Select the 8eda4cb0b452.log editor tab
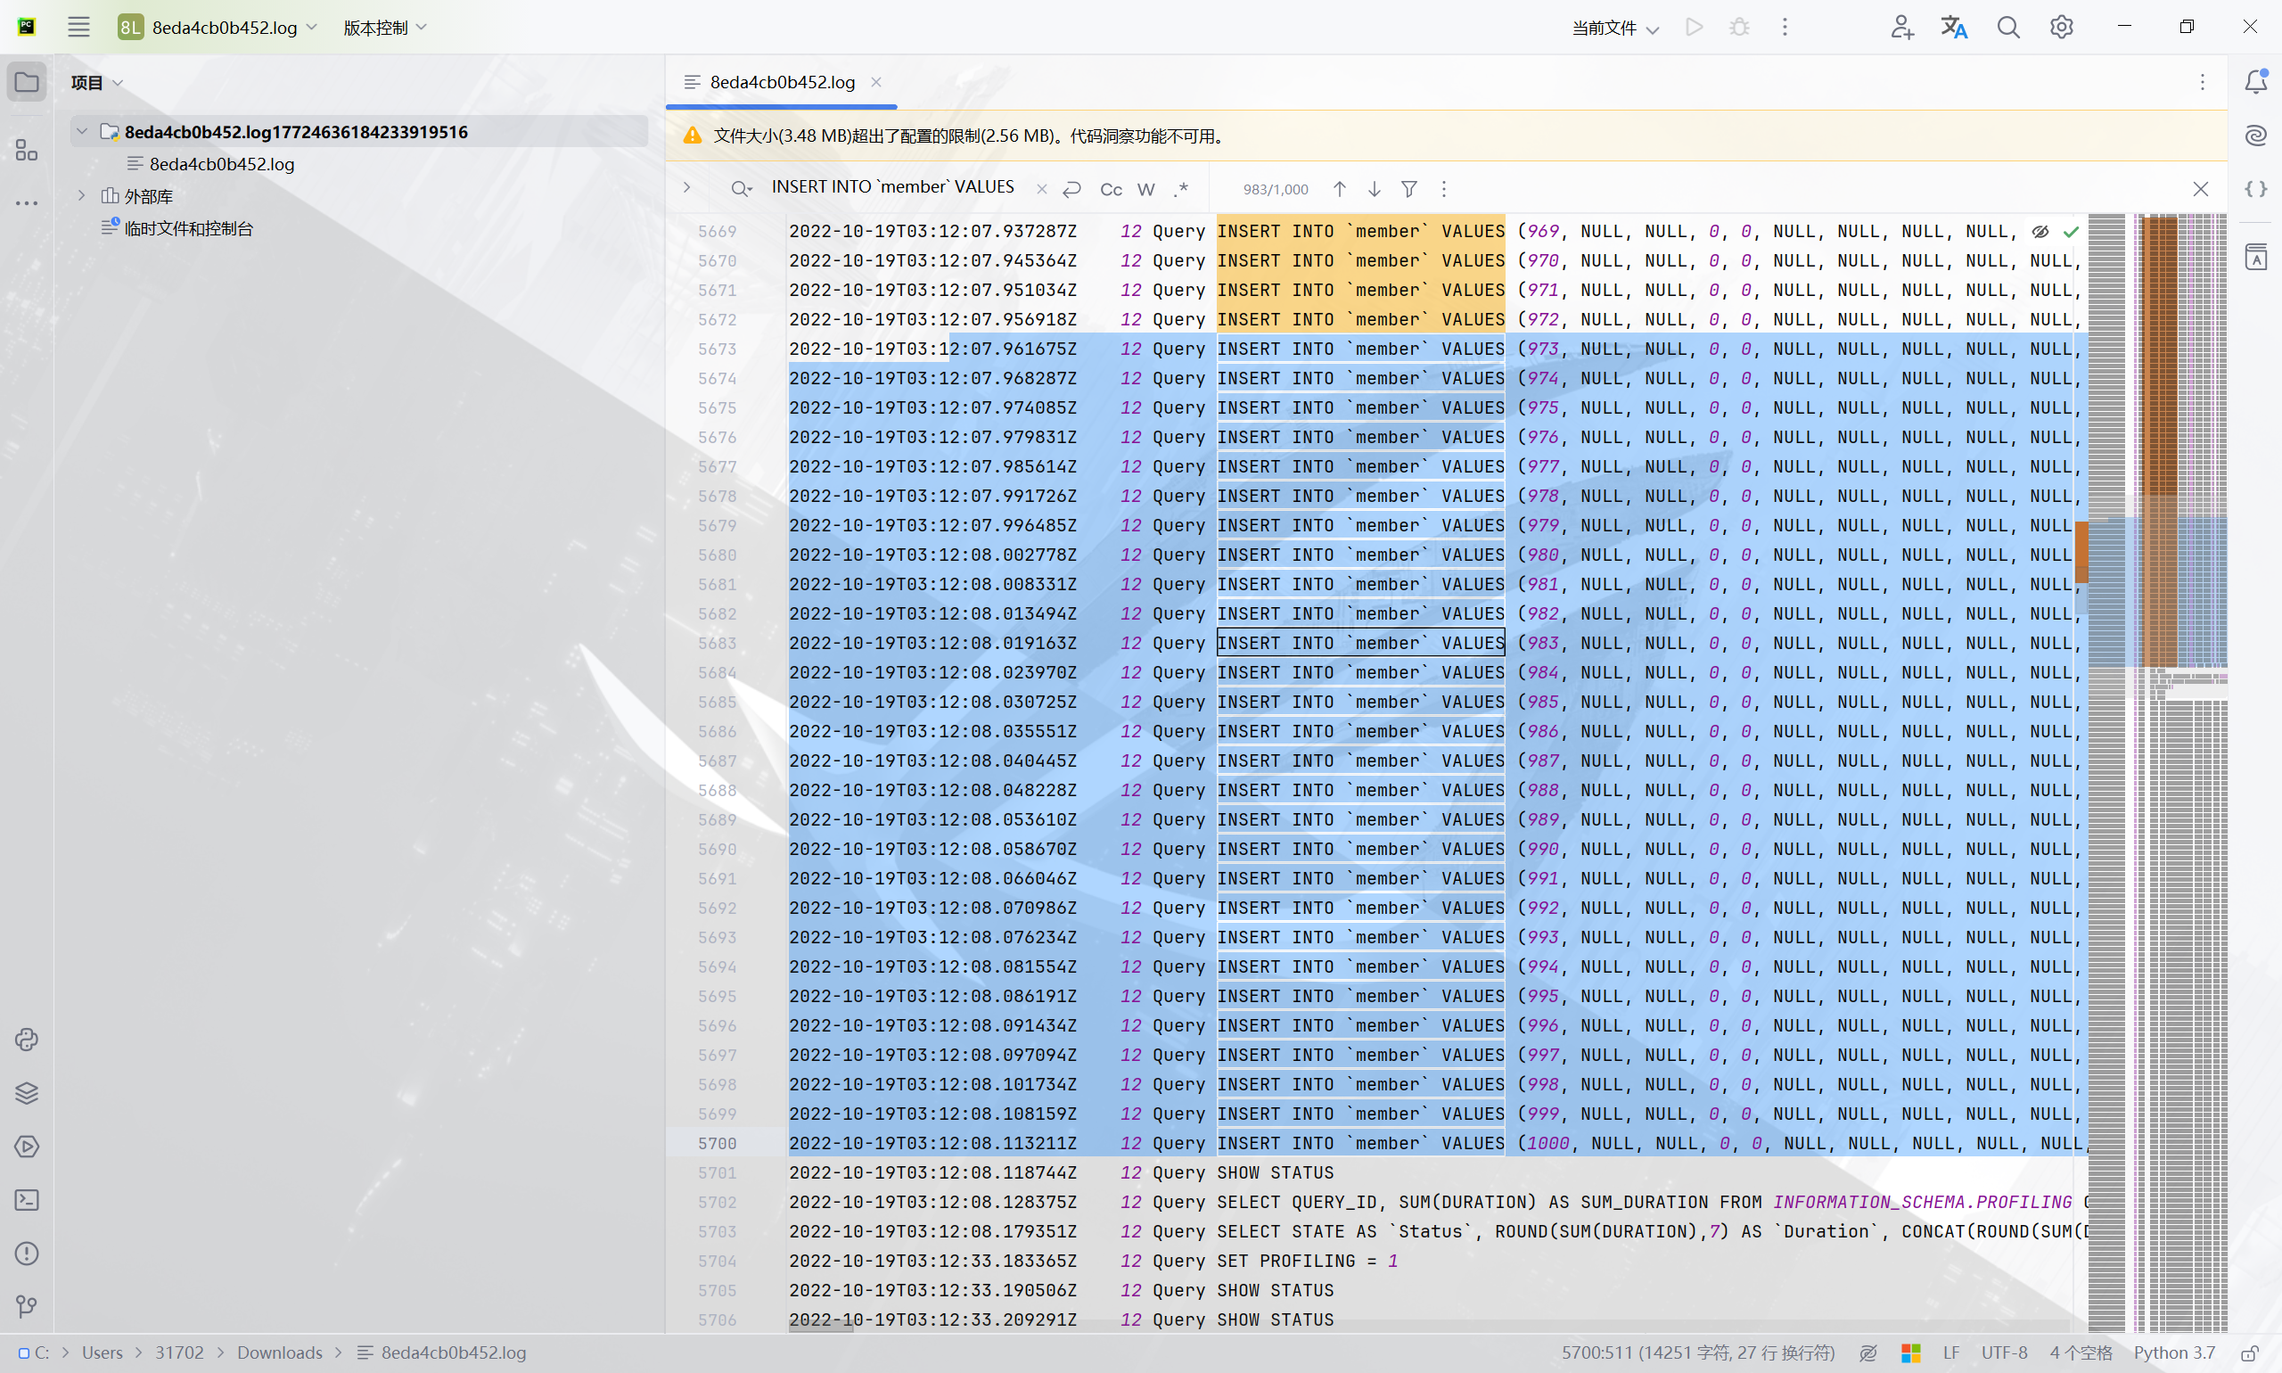 pos(782,82)
